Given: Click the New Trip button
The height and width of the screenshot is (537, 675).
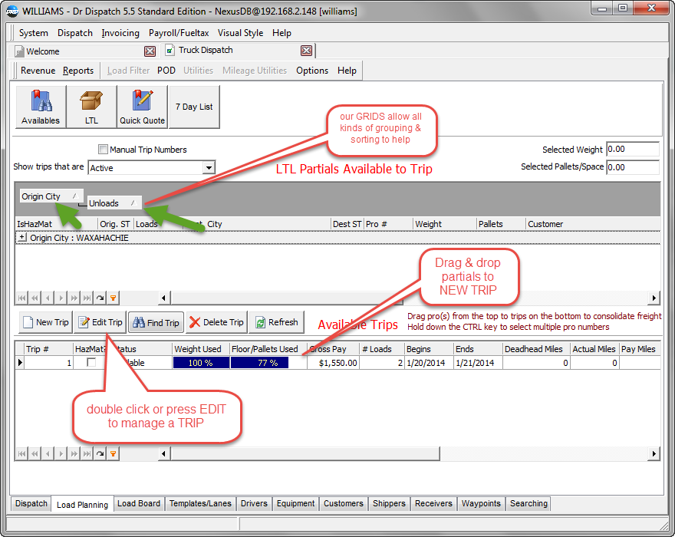Looking at the screenshot, I should coord(45,322).
